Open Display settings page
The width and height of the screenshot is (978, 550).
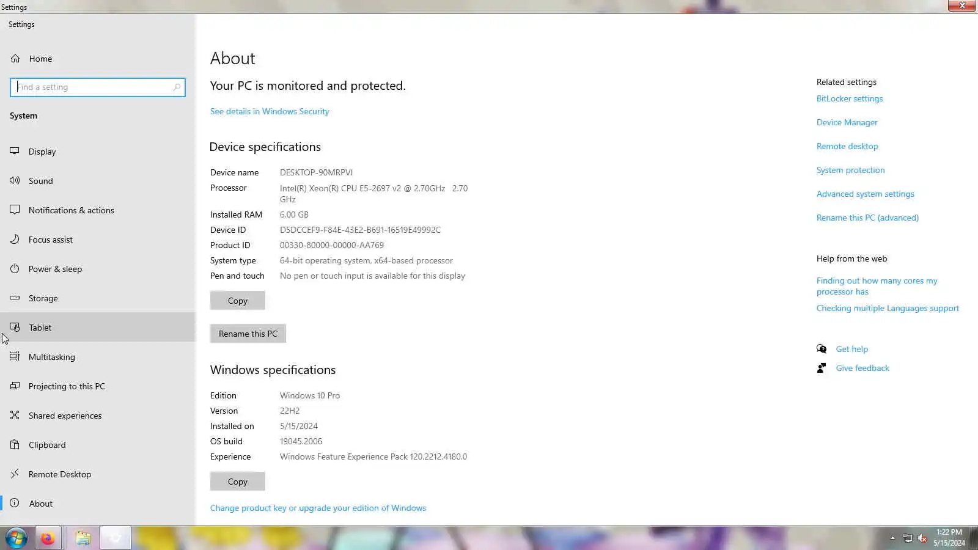[x=98, y=152]
